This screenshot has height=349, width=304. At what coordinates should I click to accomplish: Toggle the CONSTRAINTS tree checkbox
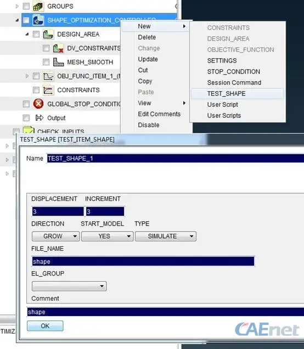(36, 90)
